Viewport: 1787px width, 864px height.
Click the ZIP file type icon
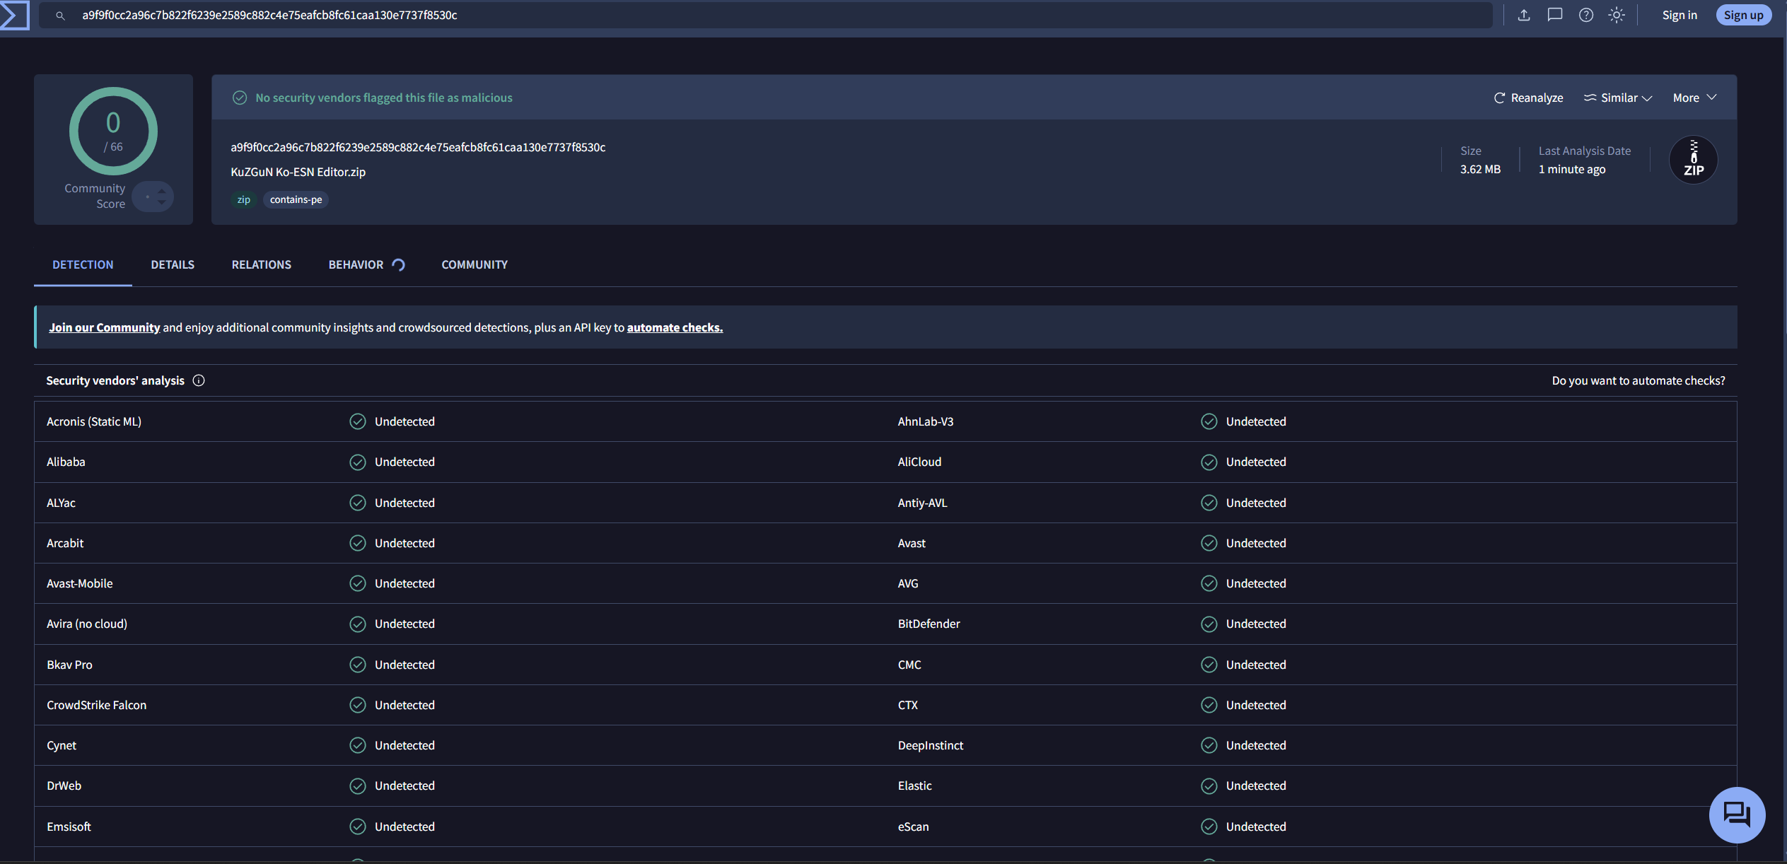click(1693, 160)
